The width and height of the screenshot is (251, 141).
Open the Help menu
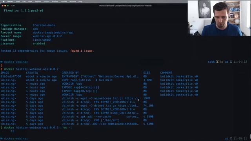80,2
